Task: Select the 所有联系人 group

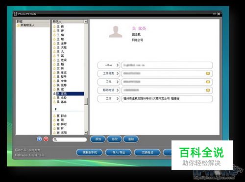Action: pos(33,25)
